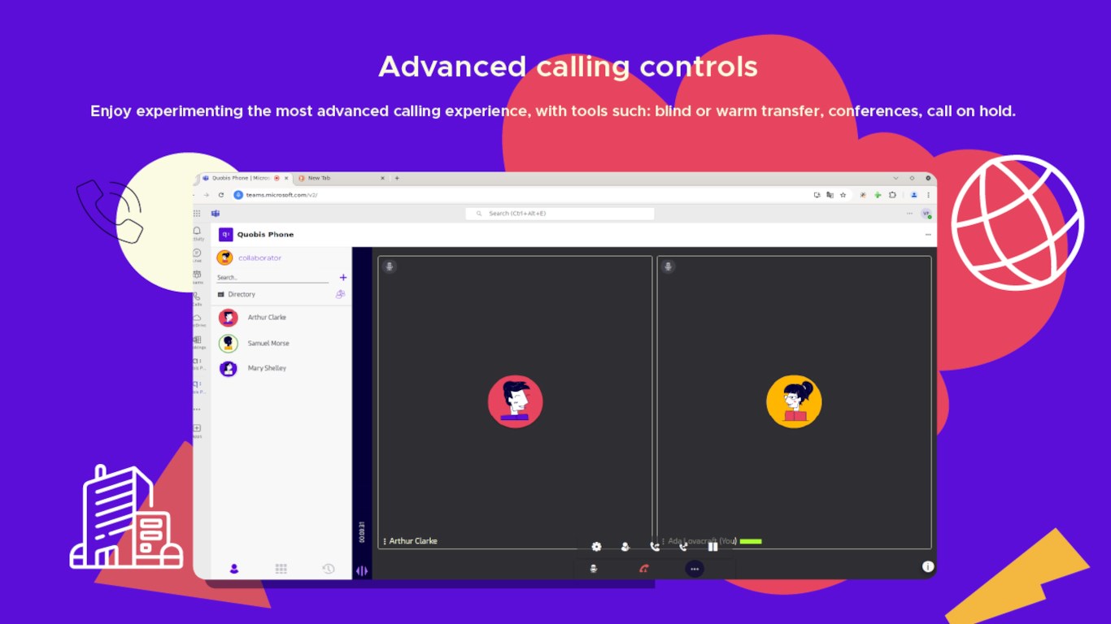Toggle Ada Lovacraft tile microphone indicator

pos(668,266)
